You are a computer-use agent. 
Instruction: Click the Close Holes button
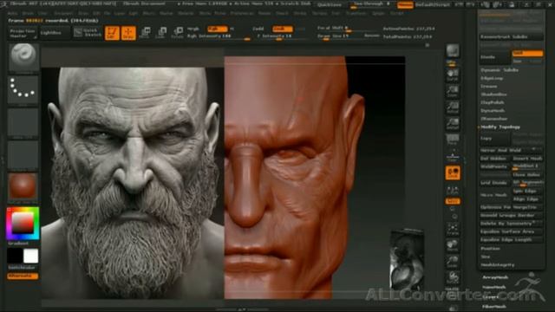pos(527,175)
